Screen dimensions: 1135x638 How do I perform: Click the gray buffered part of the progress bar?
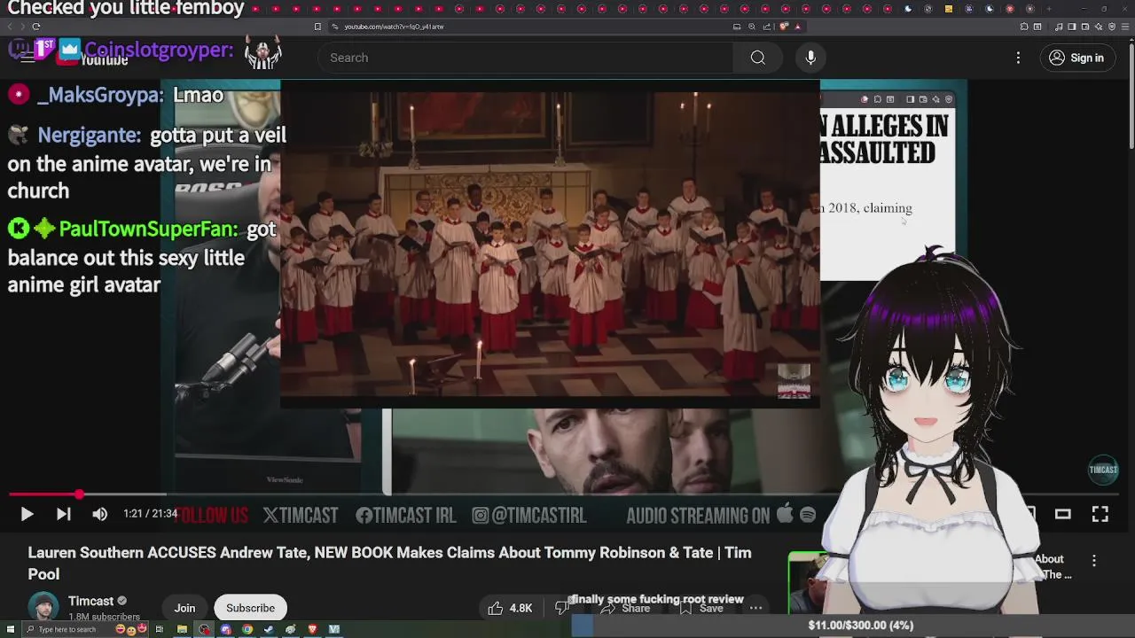(x=124, y=494)
